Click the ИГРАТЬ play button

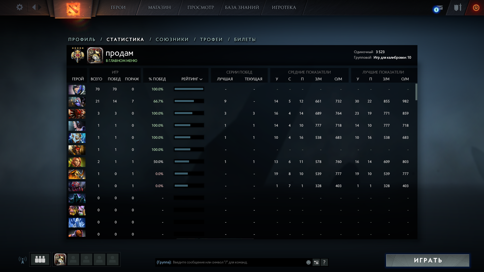[x=428, y=260]
